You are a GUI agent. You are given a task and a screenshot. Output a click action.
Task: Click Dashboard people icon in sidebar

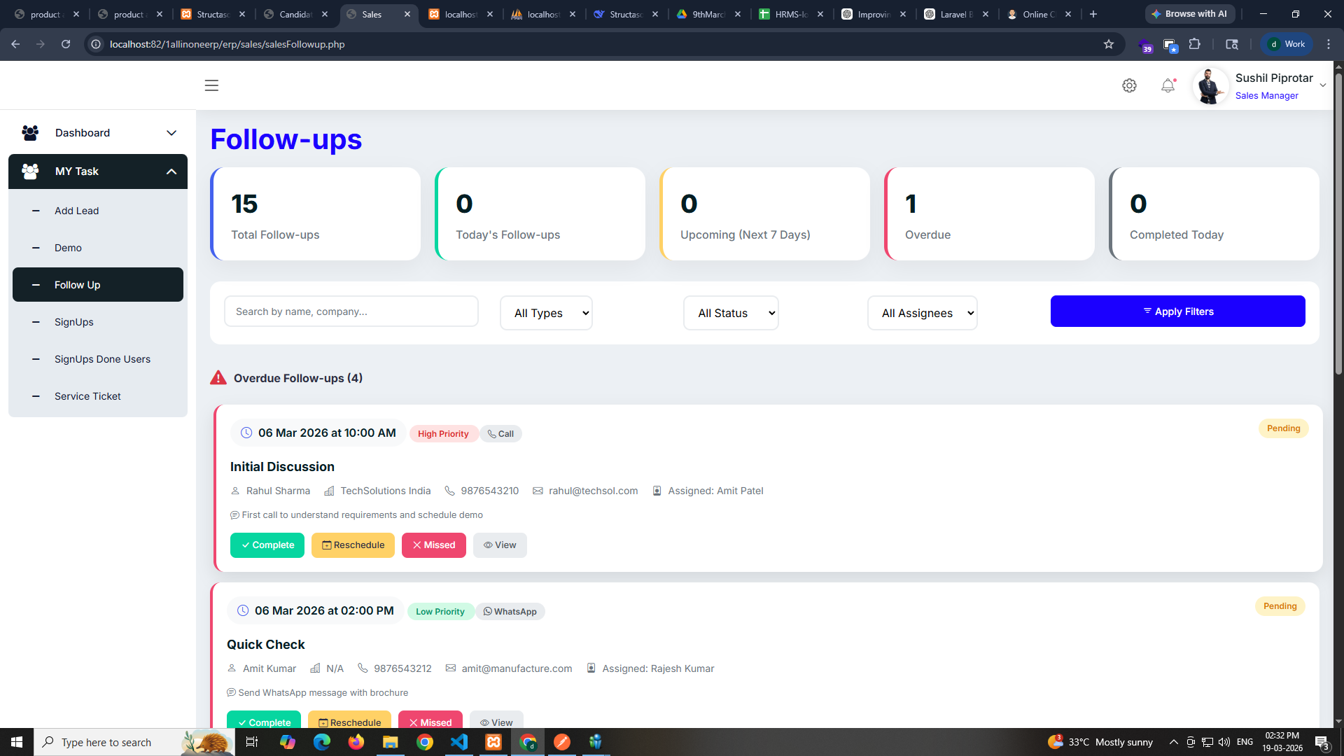pos(30,133)
